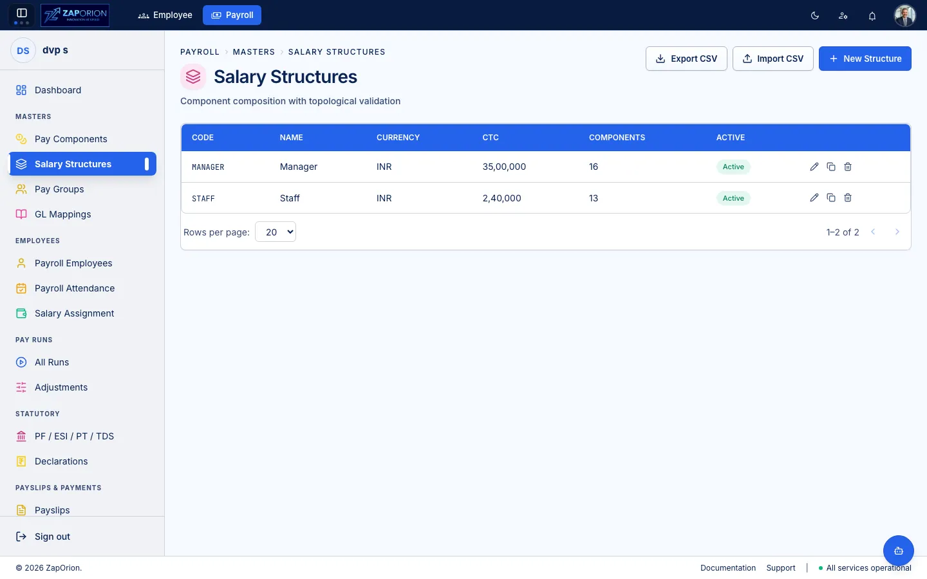Open notifications bell

pos(872,15)
